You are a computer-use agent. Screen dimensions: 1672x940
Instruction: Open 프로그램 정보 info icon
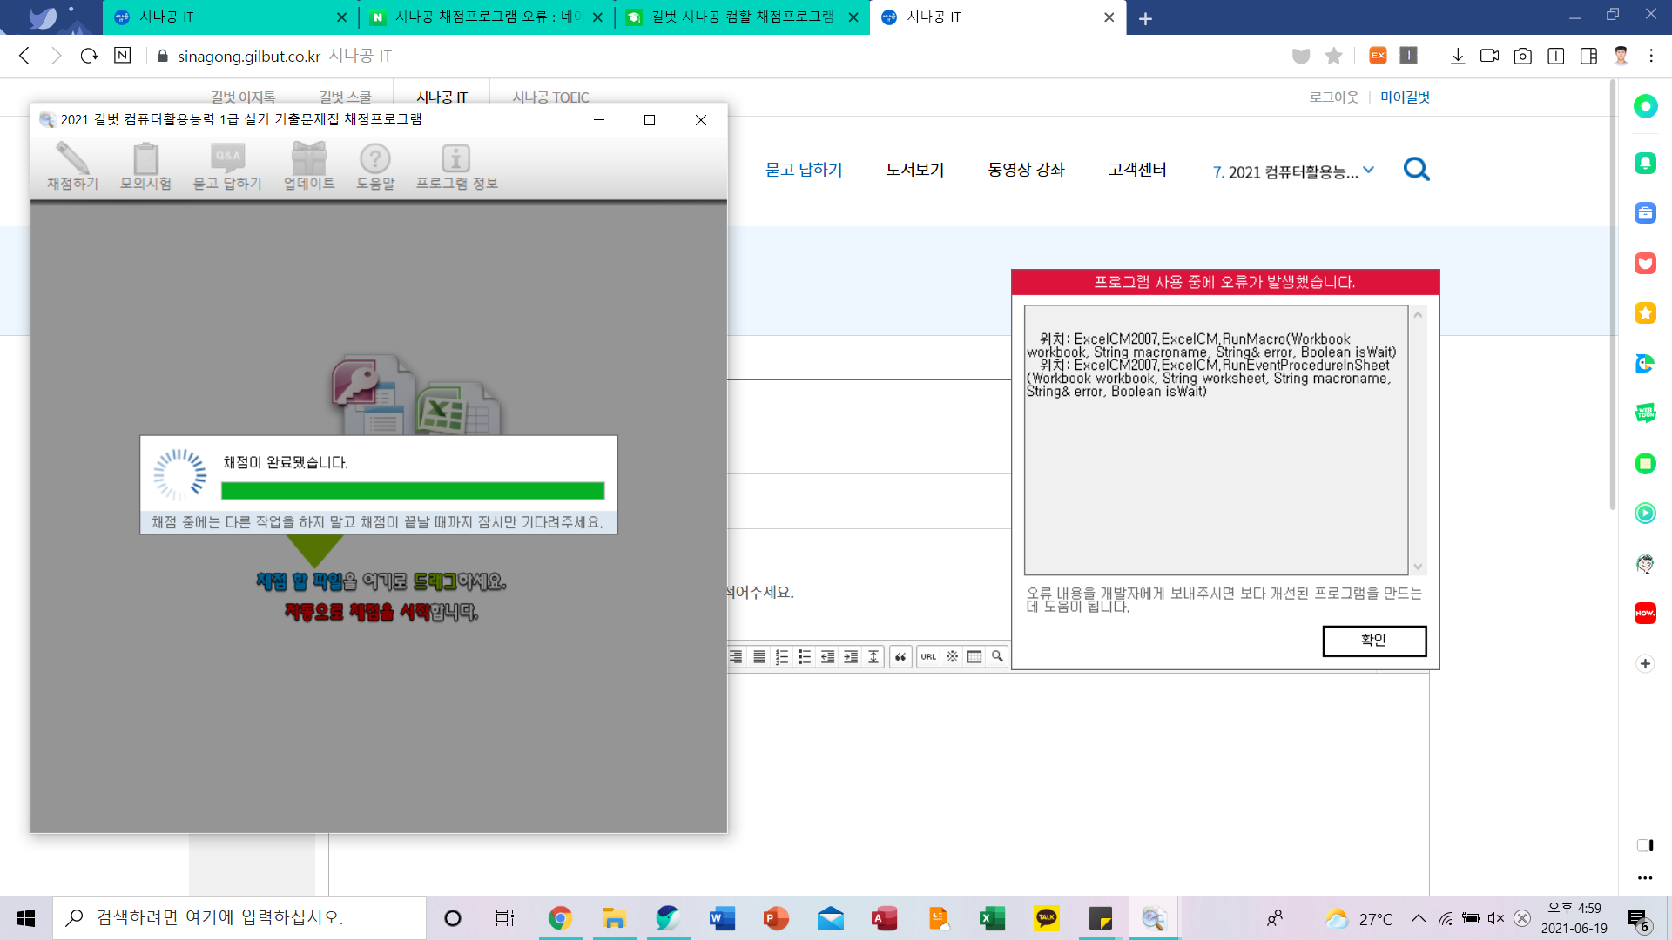pyautogui.click(x=456, y=164)
